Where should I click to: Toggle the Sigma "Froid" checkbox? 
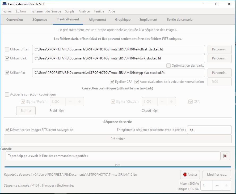pyautogui.click(x=23, y=102)
